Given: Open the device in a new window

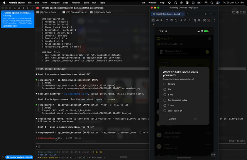Looking at the screenshot, I should 206,14.
